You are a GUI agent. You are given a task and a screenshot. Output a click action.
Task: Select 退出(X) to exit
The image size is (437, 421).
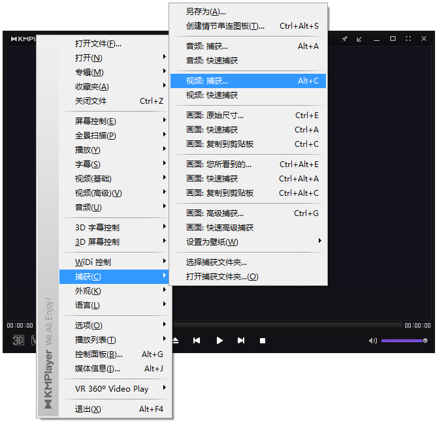[114, 409]
